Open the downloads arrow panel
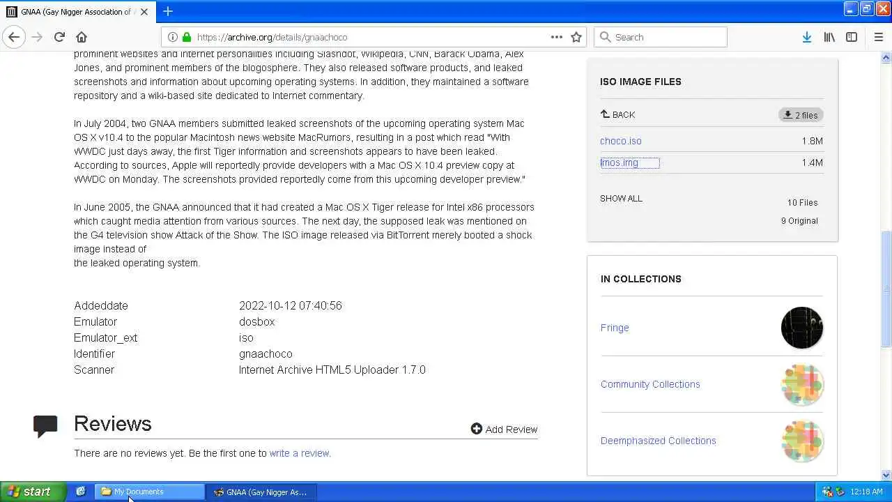The width and height of the screenshot is (892, 502). coord(806,37)
